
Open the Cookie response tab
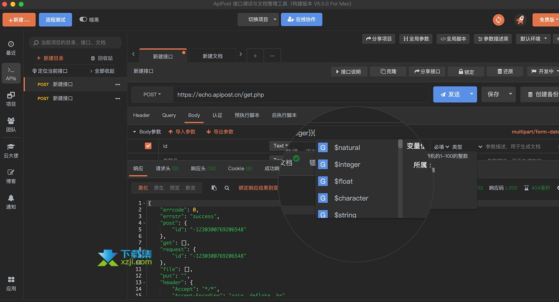point(240,168)
